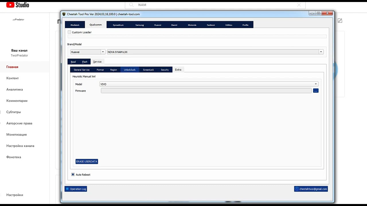Click the search magnifier icon
The image size is (367, 206).
[x=131, y=5]
